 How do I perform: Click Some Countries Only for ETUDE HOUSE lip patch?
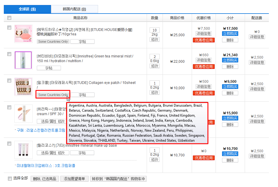click(x=53, y=42)
